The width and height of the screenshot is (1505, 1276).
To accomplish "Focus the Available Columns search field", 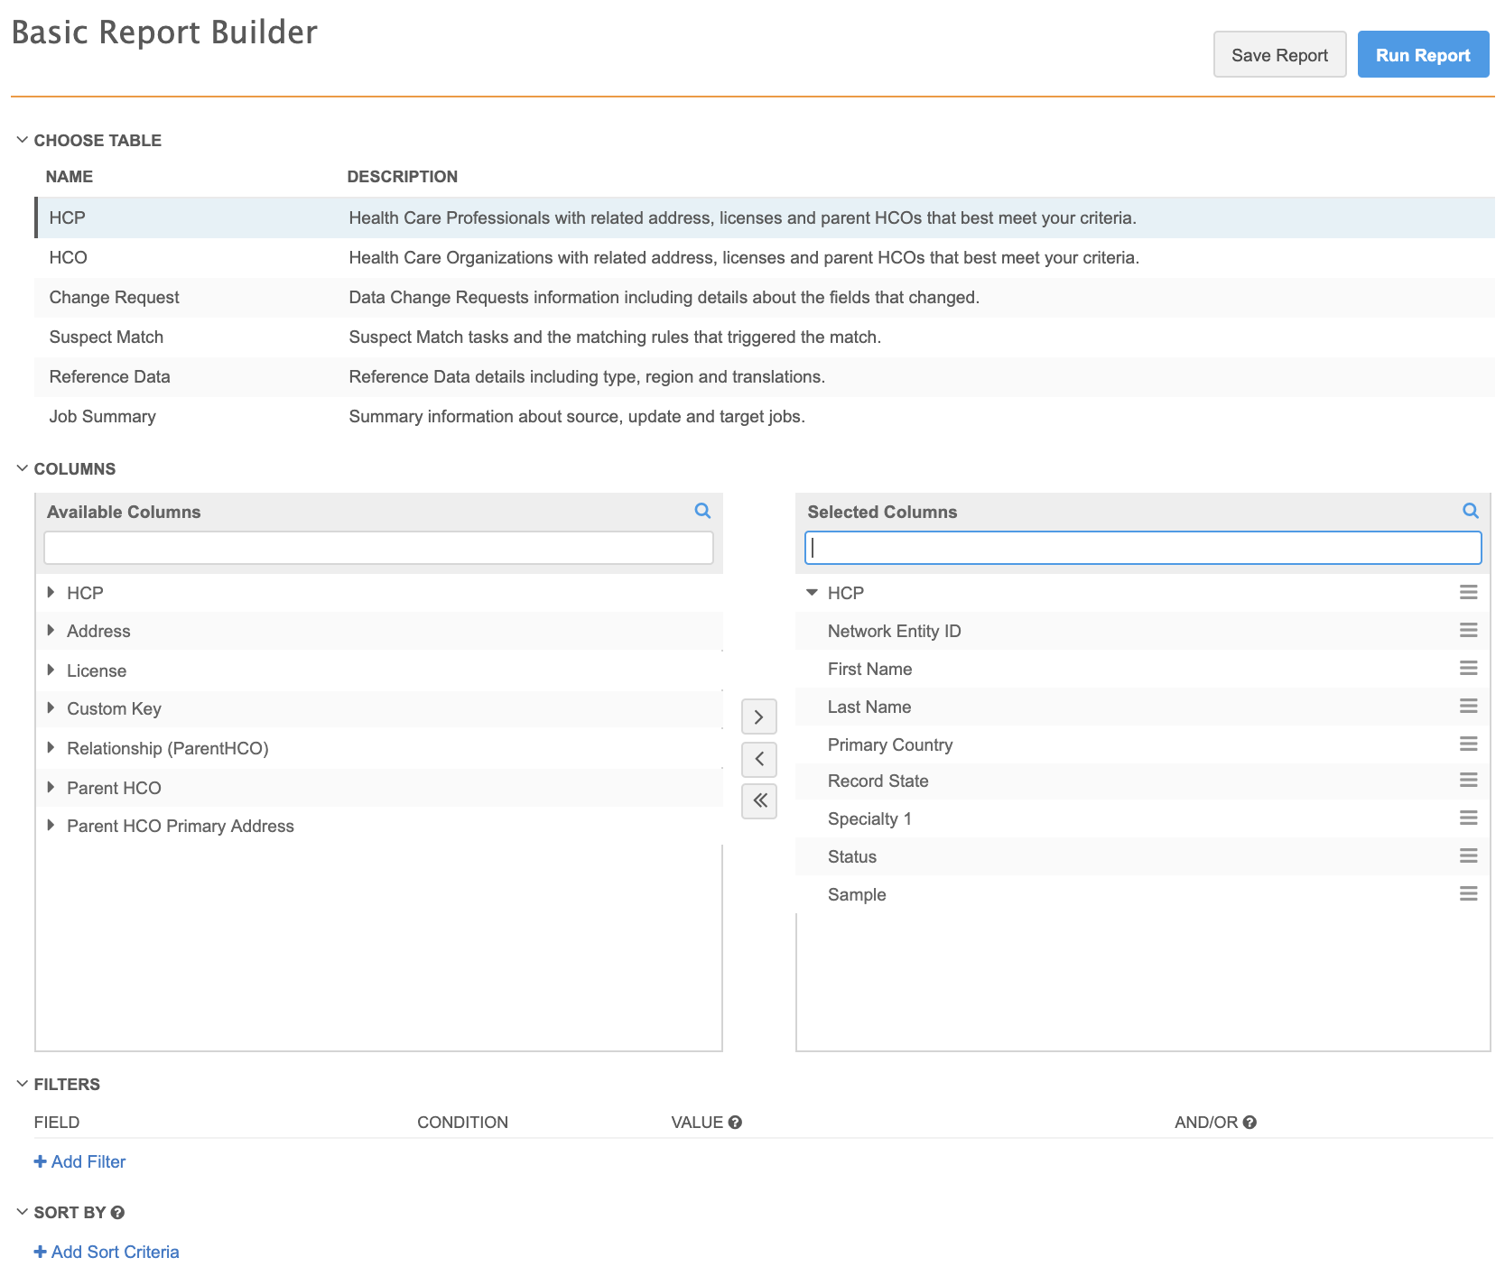I will (378, 548).
